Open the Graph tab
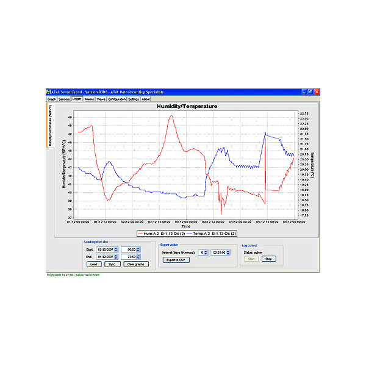The image size is (366, 366). (x=52, y=99)
